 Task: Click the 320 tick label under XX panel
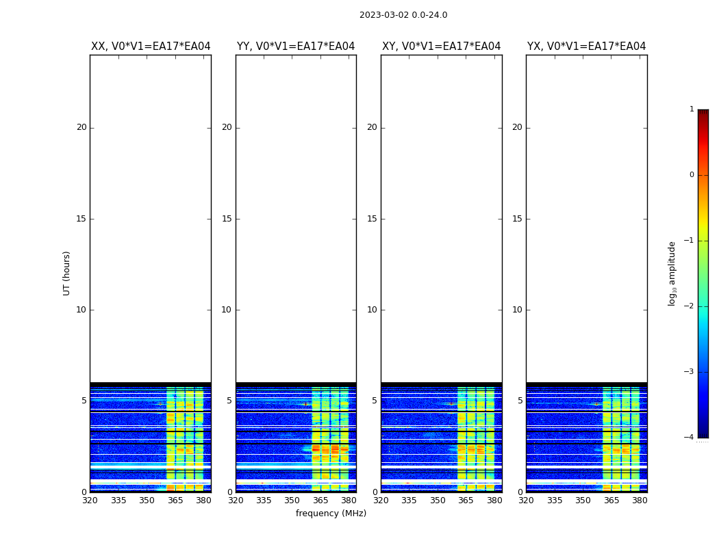(90, 501)
